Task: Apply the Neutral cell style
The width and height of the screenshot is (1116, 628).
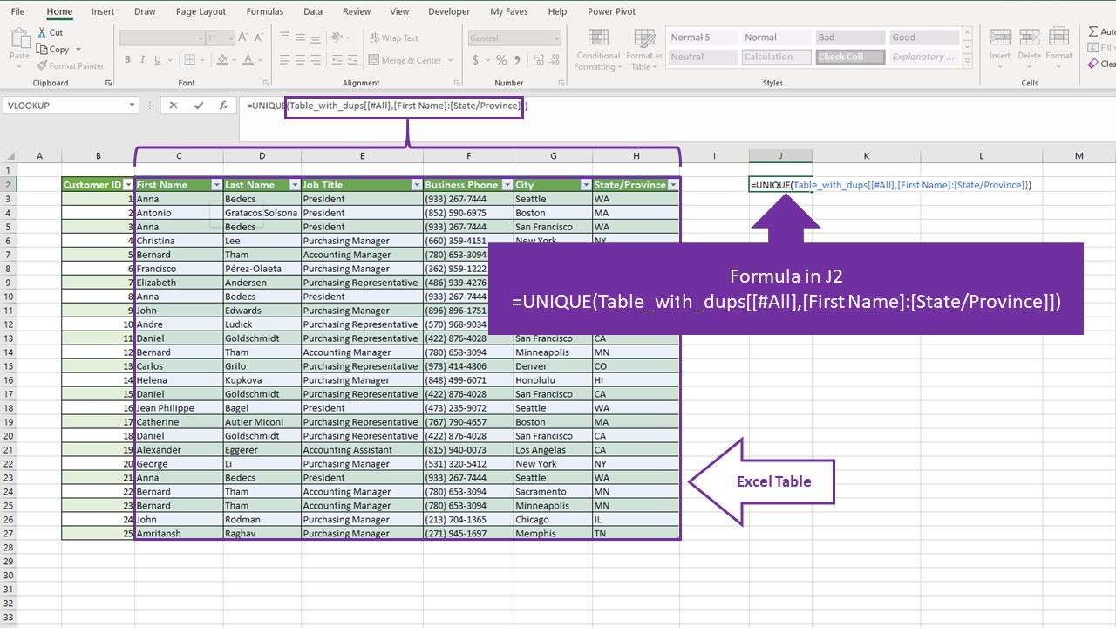Action: [704, 57]
